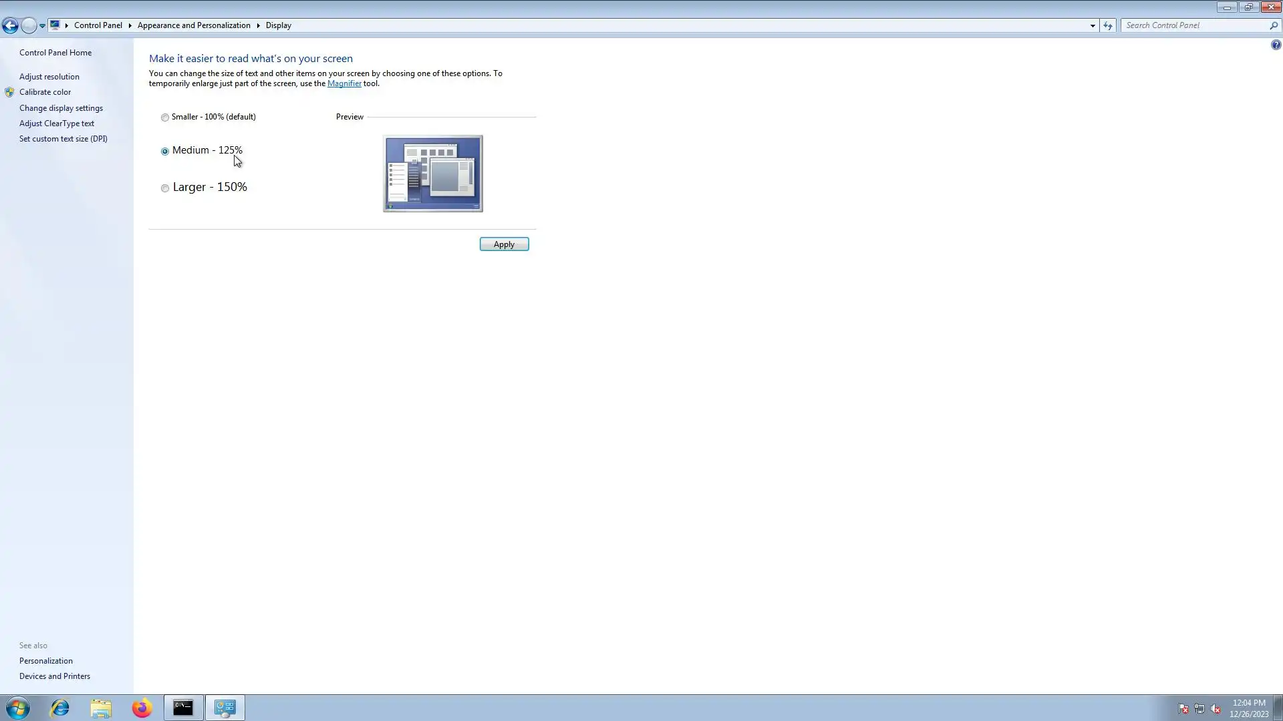
Task: Open the Magnifier tool link
Action: coord(344,83)
